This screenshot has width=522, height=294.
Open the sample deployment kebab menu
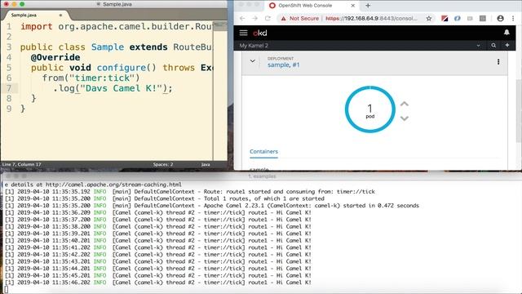pyautogui.click(x=498, y=62)
